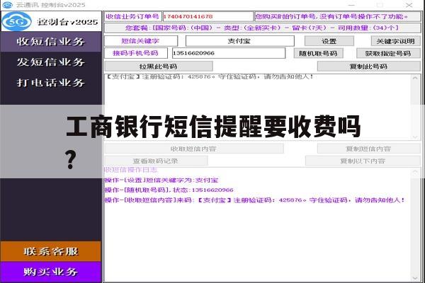The width and height of the screenshot is (425, 283).
Task: Focus the order number field 1740470141678
Action: 208,16
